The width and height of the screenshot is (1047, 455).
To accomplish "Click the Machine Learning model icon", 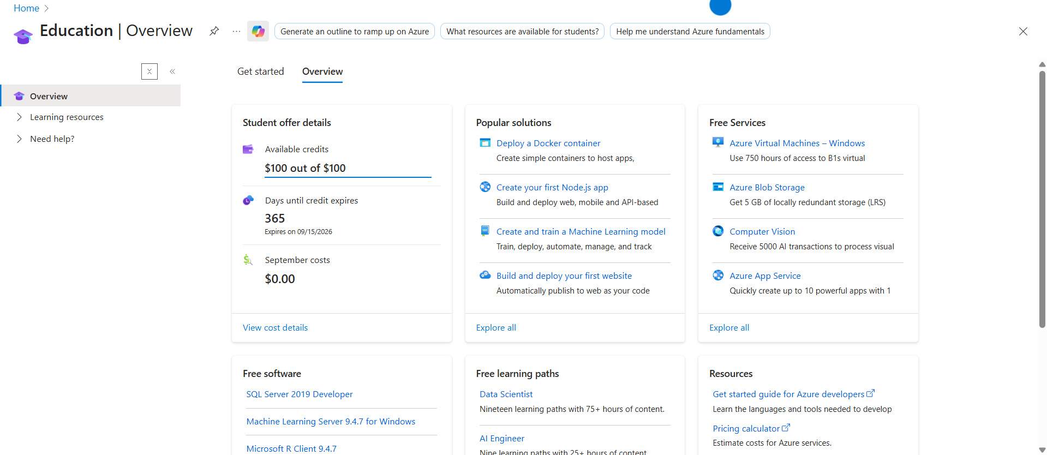I will point(485,231).
